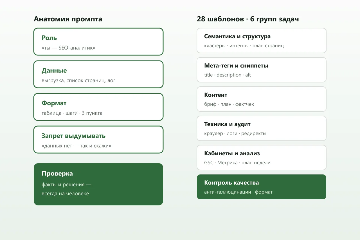Click 'краулер · логи · редиректы' text

click(235, 133)
